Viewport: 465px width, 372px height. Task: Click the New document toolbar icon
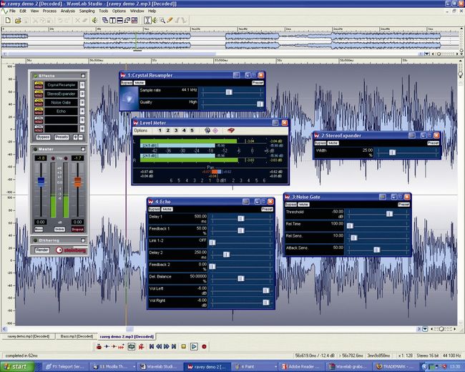click(6, 20)
